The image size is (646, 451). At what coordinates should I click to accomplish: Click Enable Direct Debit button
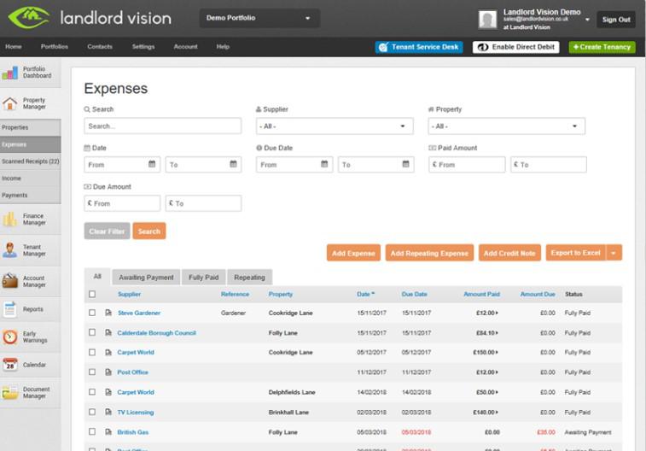click(515, 47)
